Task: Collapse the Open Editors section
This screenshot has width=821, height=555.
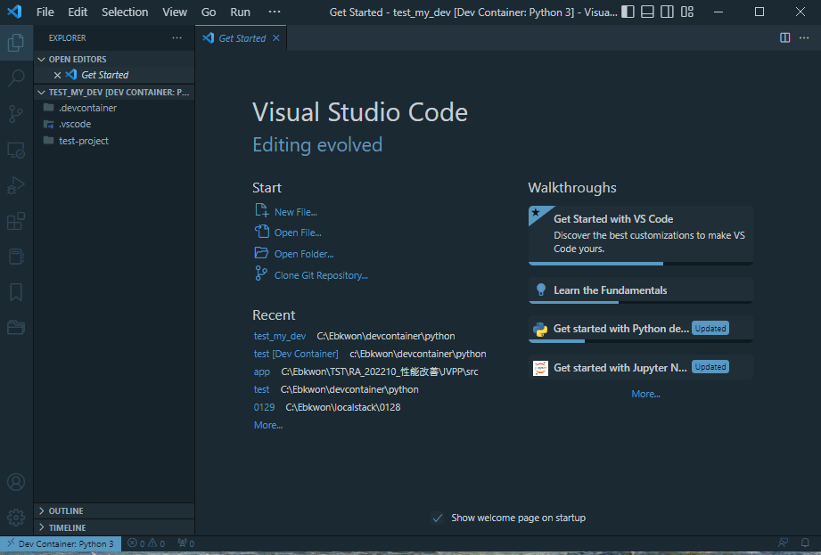Action: pos(114,59)
